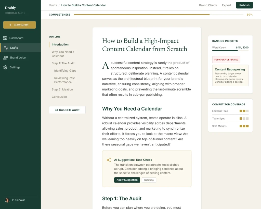This screenshot has width=261, height=209.
Task: Click the Drafts pencil-lines icon
Action: click(x=6, y=48)
